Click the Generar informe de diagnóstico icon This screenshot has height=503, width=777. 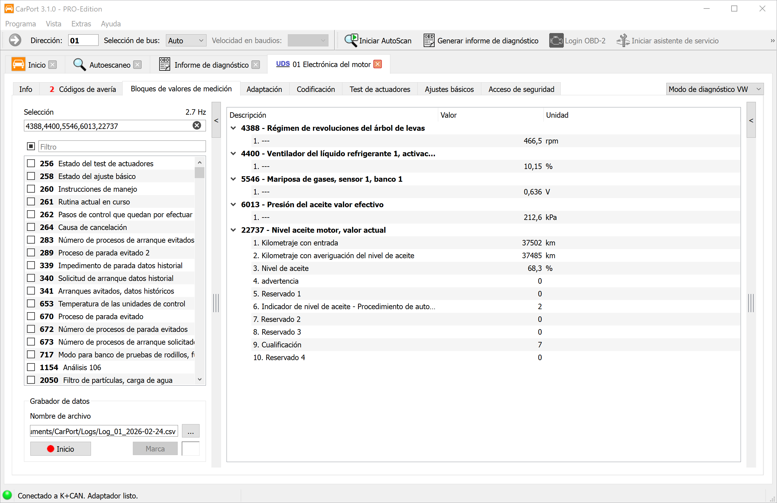(x=429, y=41)
